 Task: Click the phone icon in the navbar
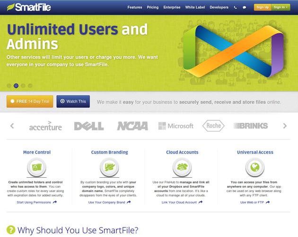coord(236,8)
